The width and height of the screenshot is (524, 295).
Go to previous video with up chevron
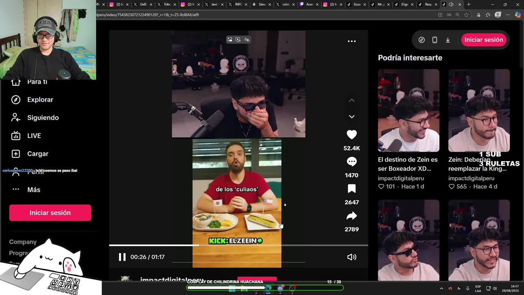352,100
